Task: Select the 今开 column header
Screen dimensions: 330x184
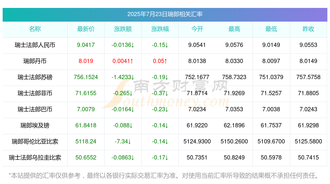Action: tap(197, 29)
